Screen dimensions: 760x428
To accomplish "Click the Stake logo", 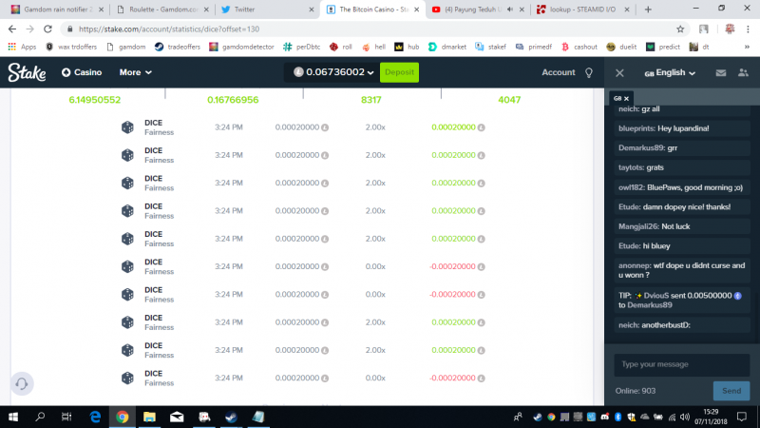I will tap(28, 72).
